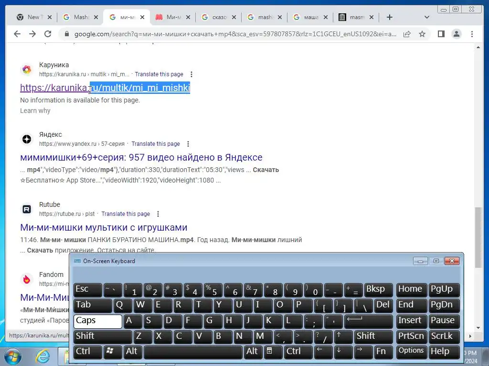Close the ми-ми search tab
The height and width of the screenshot is (366, 489).
click(x=142, y=17)
